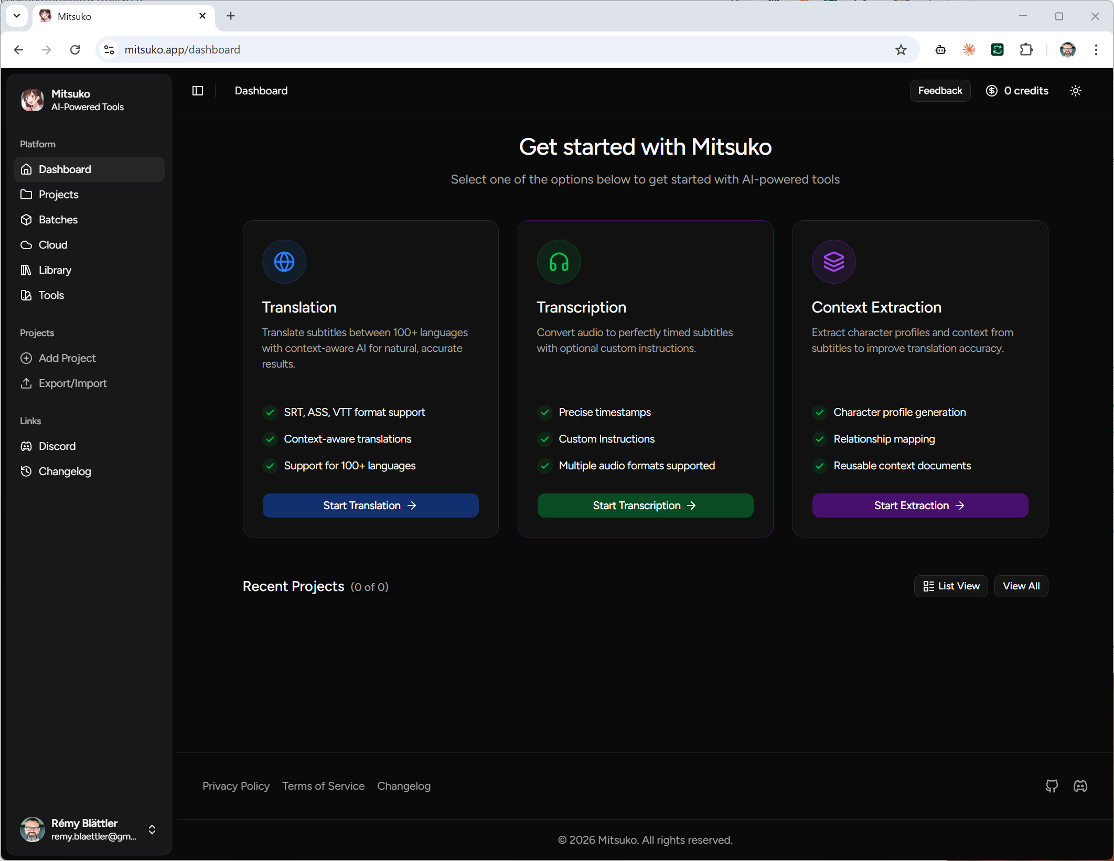
Task: Click 'Relationship mapping' feature text
Action: tap(884, 439)
